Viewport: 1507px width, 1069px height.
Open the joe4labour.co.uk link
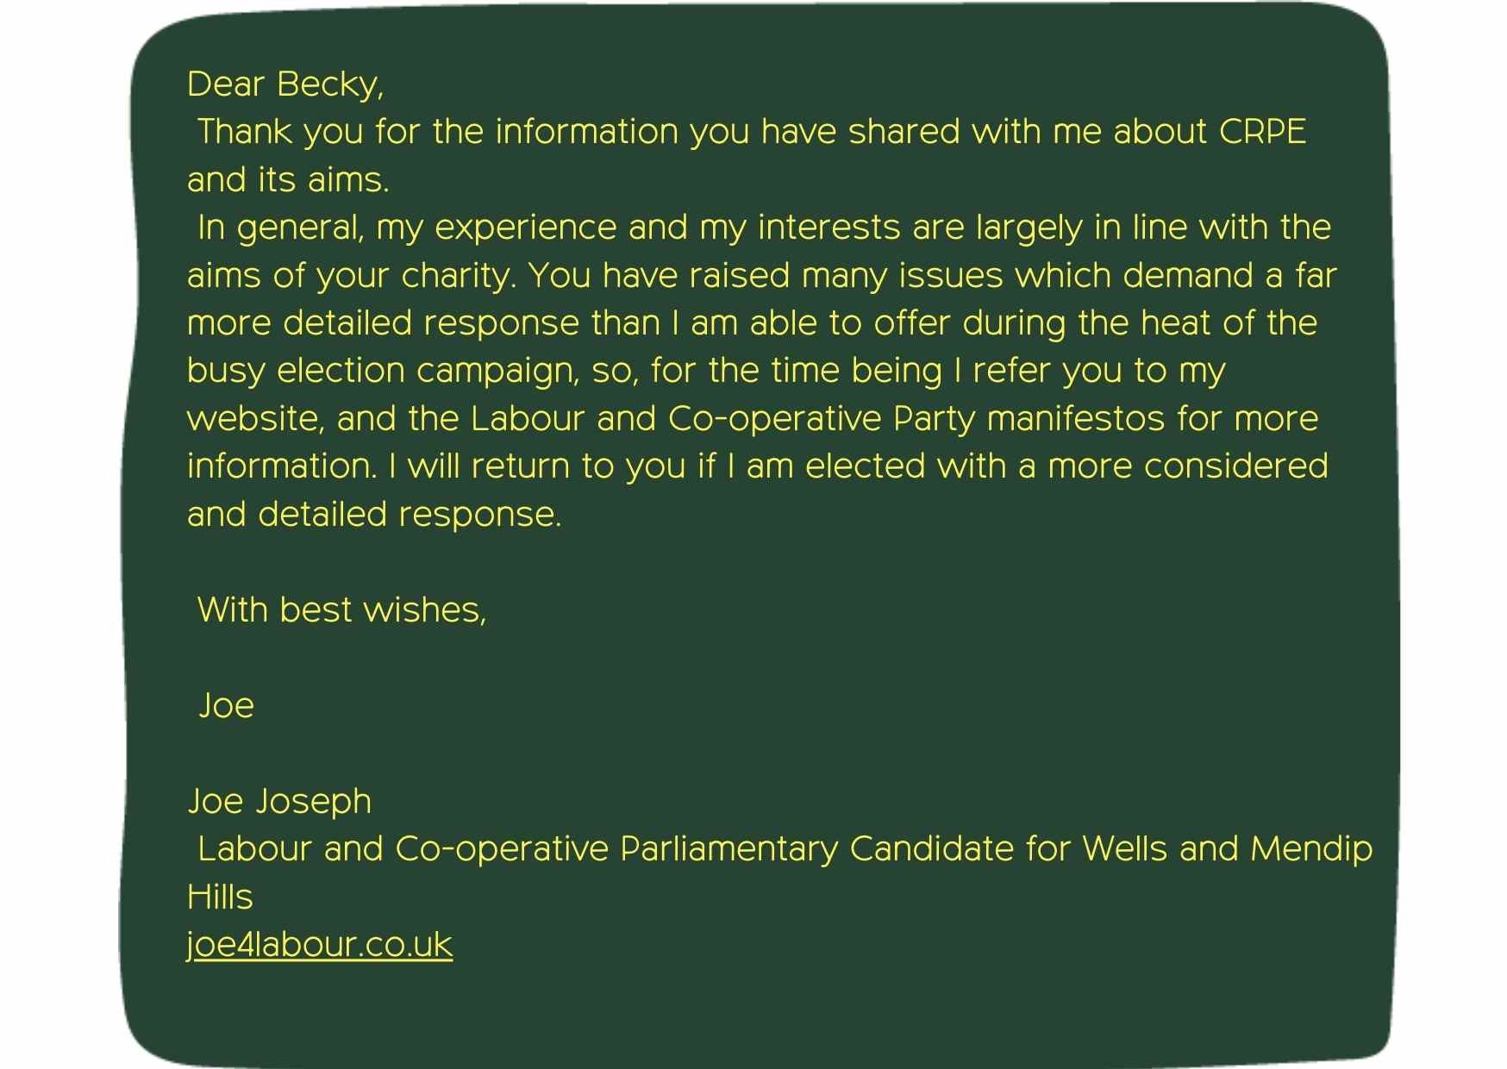coord(319,945)
